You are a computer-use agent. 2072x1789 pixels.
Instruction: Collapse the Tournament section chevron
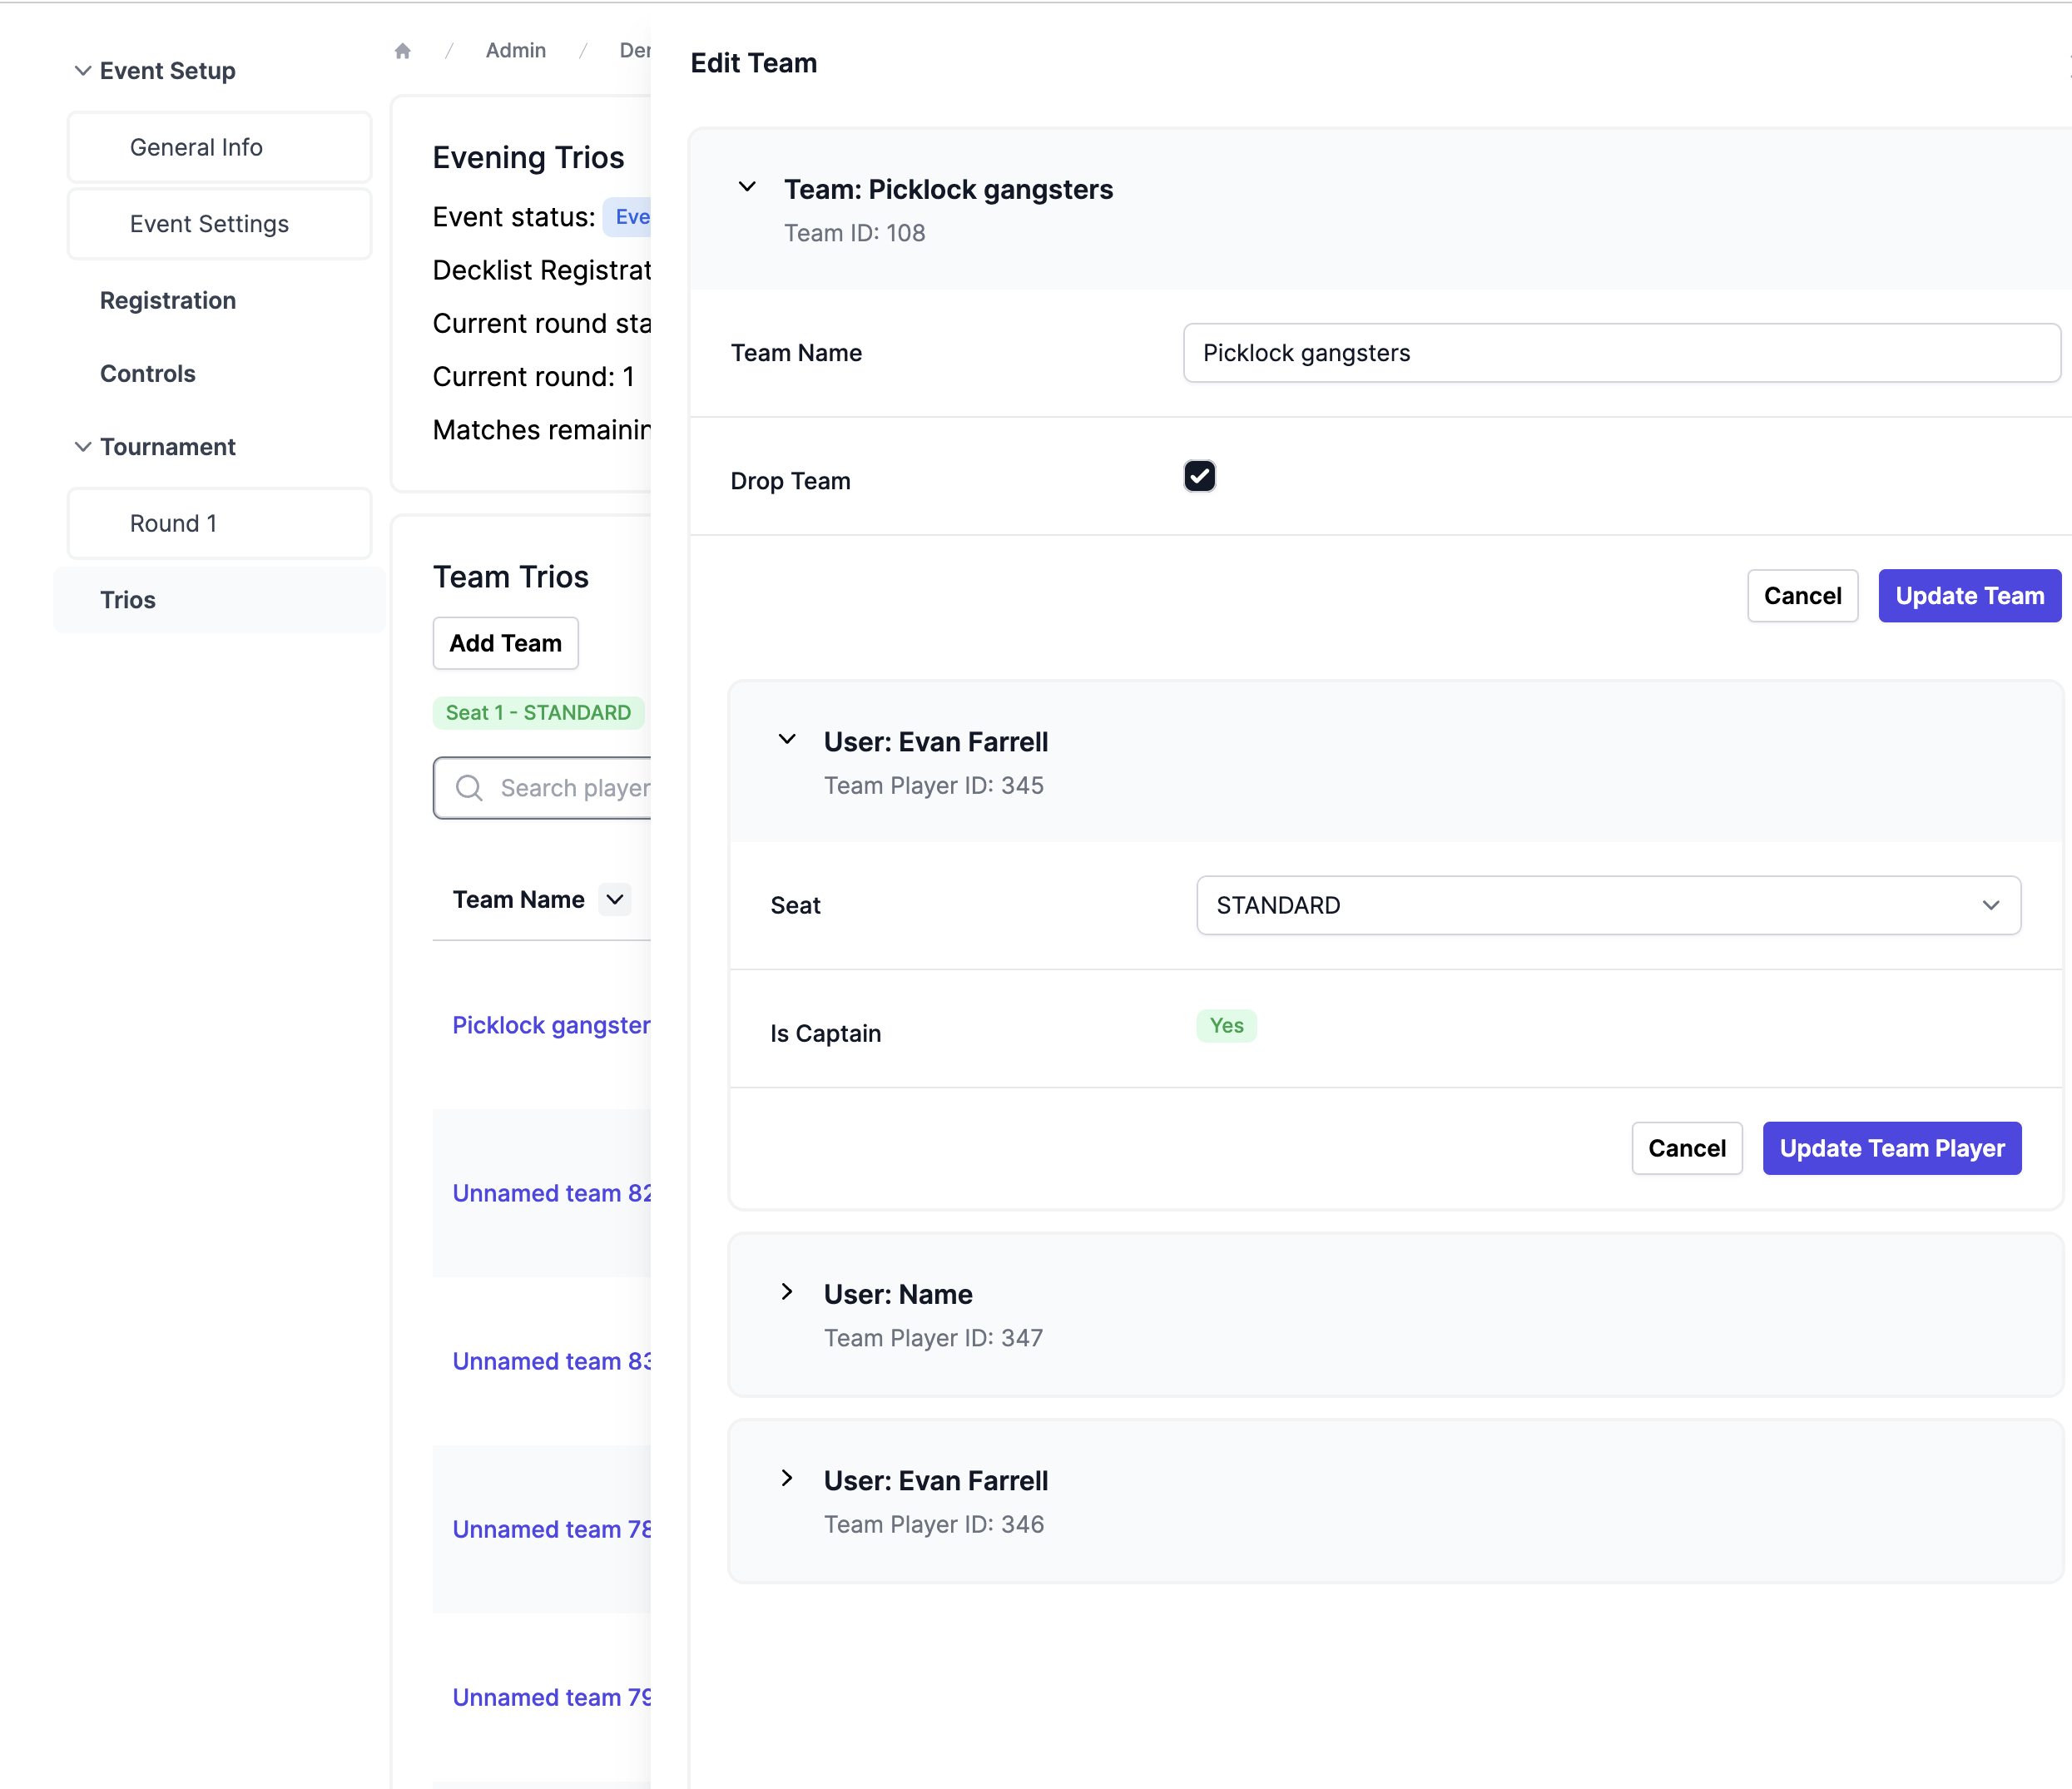click(x=83, y=447)
